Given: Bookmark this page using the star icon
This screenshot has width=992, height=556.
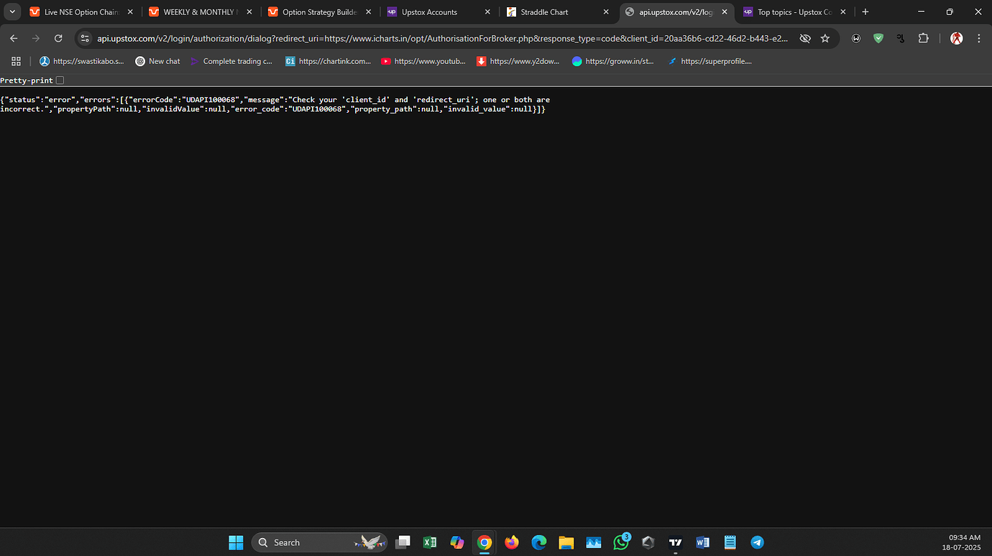Looking at the screenshot, I should 825,38.
